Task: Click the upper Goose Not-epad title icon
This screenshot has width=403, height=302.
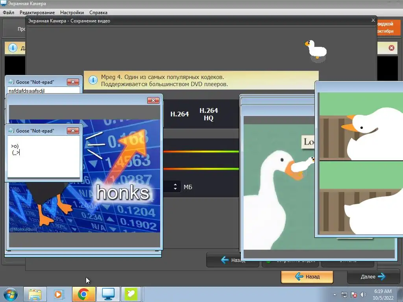Action: (11, 82)
